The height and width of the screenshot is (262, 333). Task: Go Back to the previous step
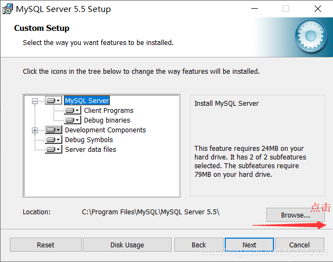pos(199,245)
